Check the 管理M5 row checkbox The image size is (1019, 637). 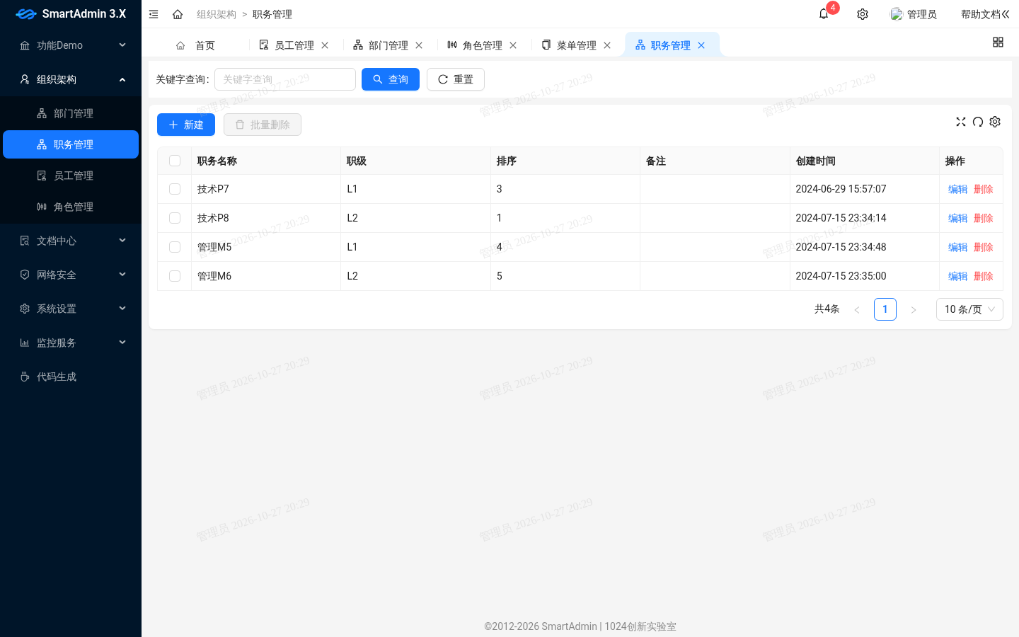coord(175,247)
